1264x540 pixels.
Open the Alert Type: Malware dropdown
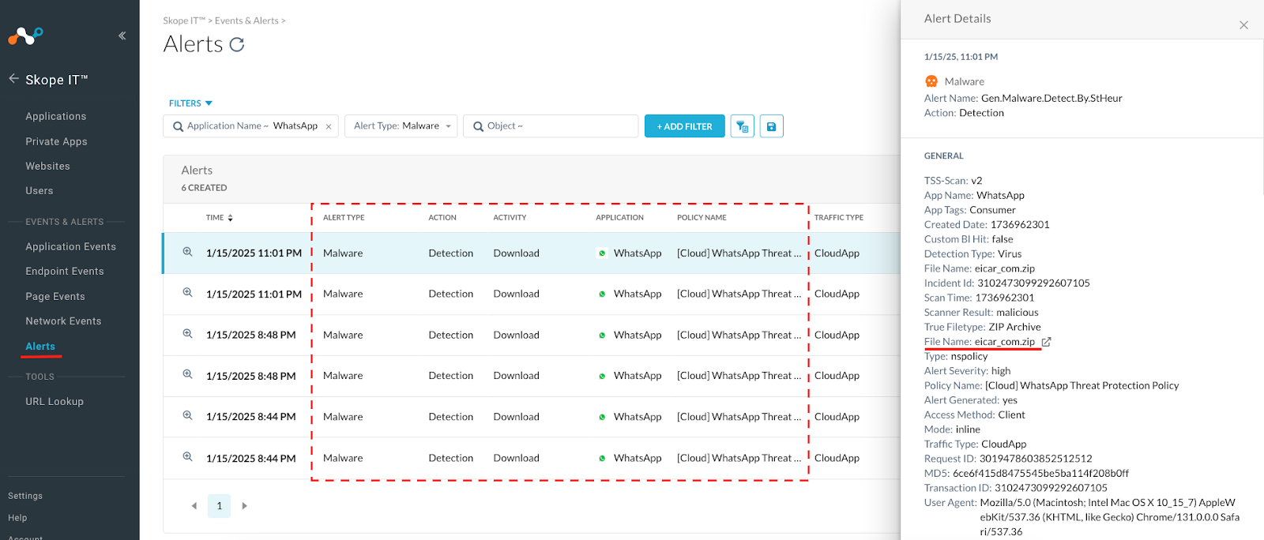point(401,126)
